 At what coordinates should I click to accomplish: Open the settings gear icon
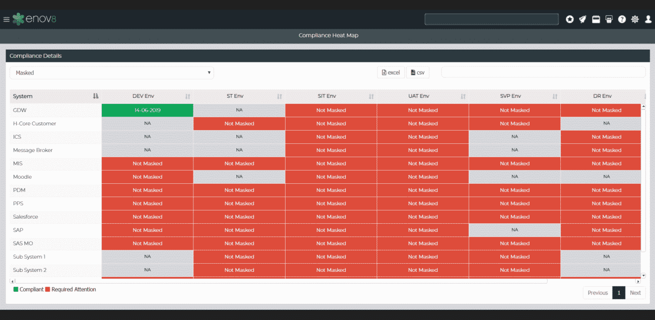tap(635, 19)
